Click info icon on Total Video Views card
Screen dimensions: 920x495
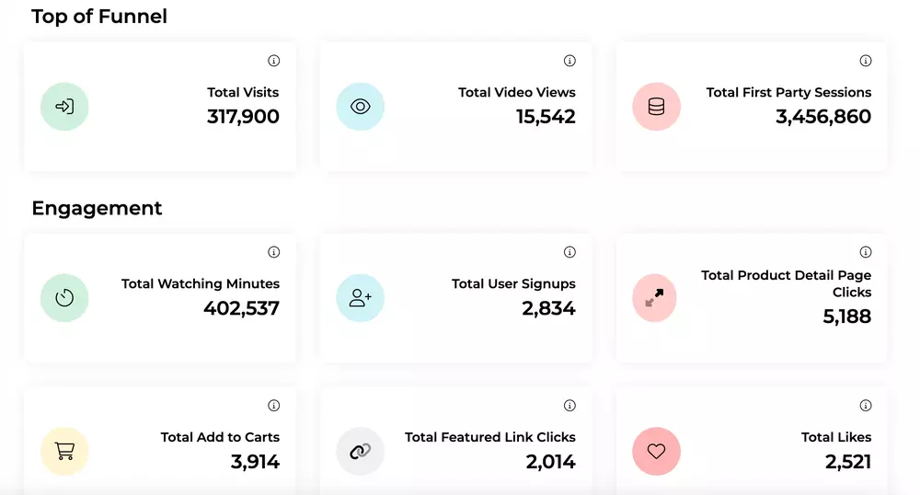click(x=569, y=61)
